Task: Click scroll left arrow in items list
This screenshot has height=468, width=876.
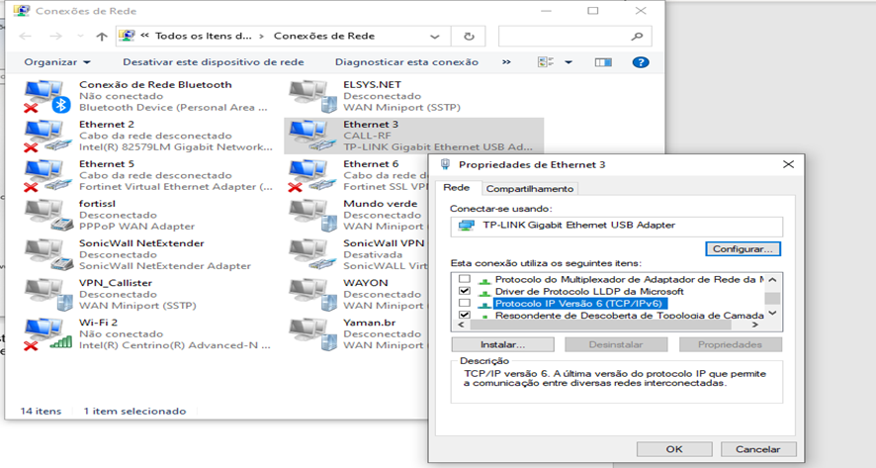Action: pyautogui.click(x=462, y=325)
